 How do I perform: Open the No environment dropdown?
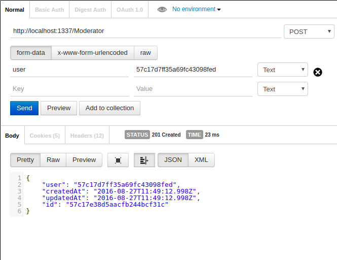point(196,9)
